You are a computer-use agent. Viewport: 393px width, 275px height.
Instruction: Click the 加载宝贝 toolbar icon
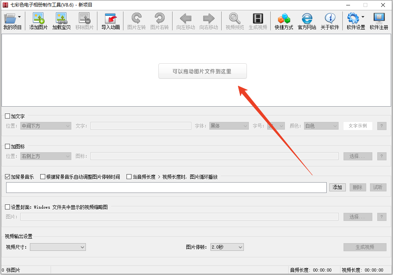pyautogui.click(x=61, y=18)
